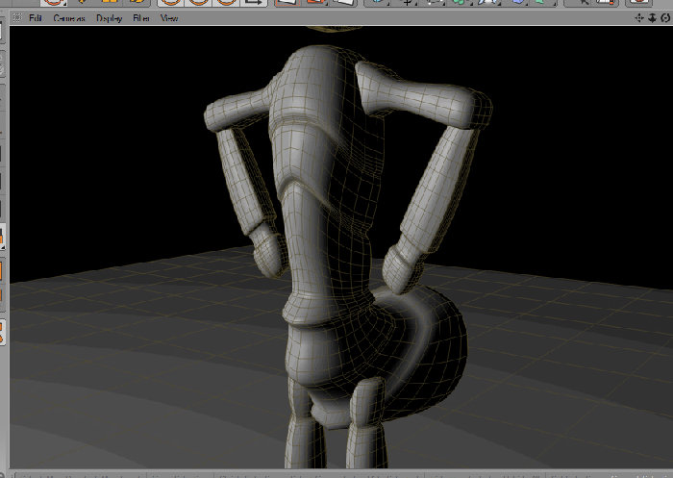Open the Edit menu of the viewport
The width and height of the screenshot is (673, 478).
(36, 18)
